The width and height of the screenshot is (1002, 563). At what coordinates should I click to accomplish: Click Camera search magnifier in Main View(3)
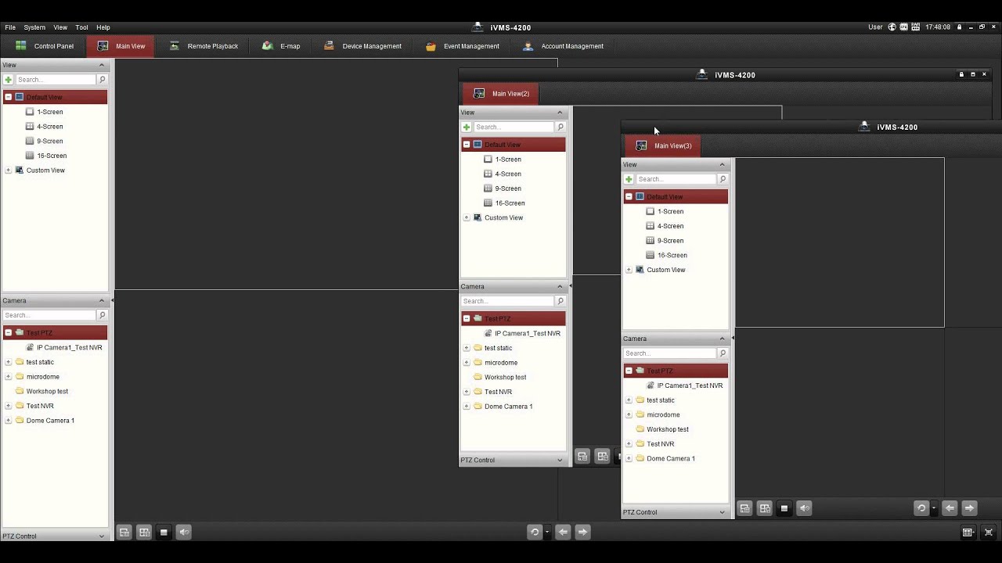(x=723, y=353)
